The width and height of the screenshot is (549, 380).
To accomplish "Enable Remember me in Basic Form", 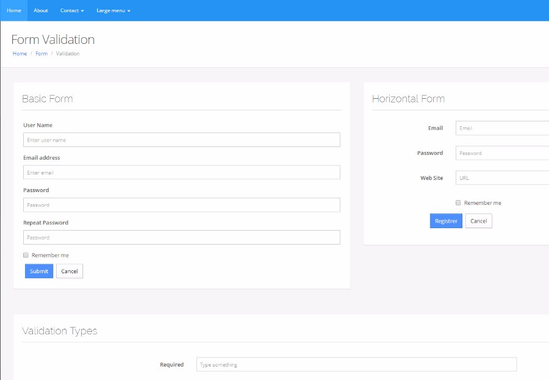I will pyautogui.click(x=26, y=255).
